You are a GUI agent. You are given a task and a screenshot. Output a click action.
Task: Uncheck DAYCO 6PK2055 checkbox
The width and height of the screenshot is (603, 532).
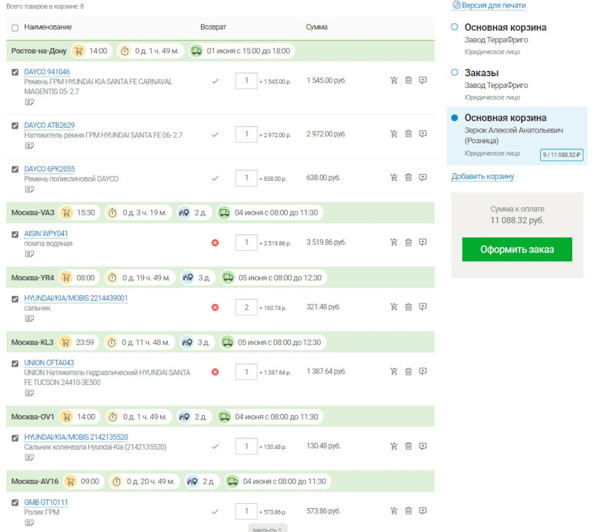15,169
